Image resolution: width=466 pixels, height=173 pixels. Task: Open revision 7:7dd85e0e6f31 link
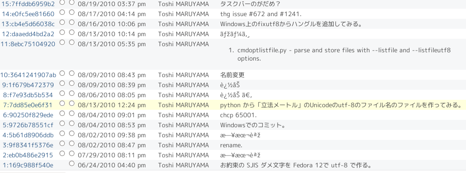point(28,105)
